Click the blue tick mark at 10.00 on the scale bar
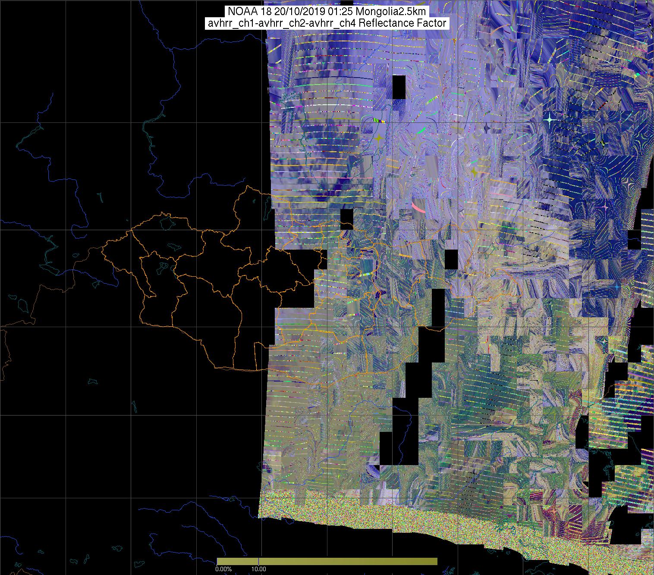Viewport: 654px width, 575px height. (258, 561)
